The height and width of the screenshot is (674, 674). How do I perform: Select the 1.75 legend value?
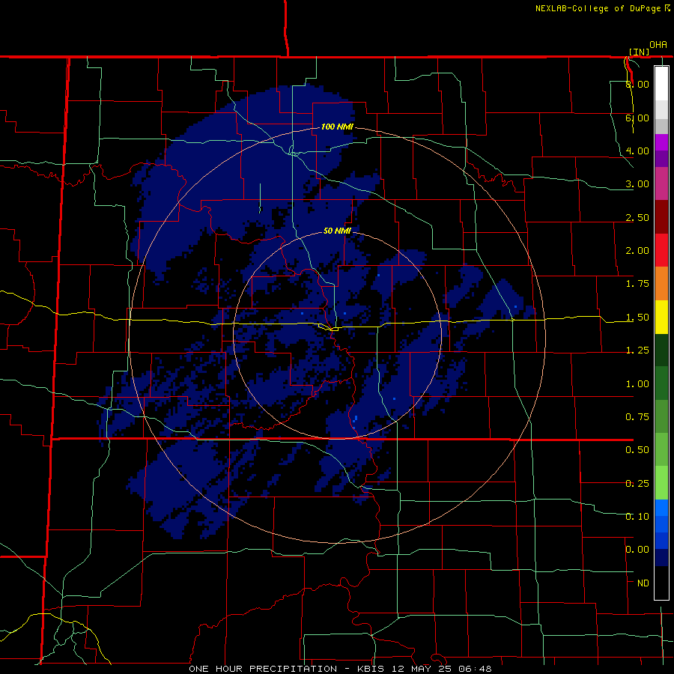[637, 284]
